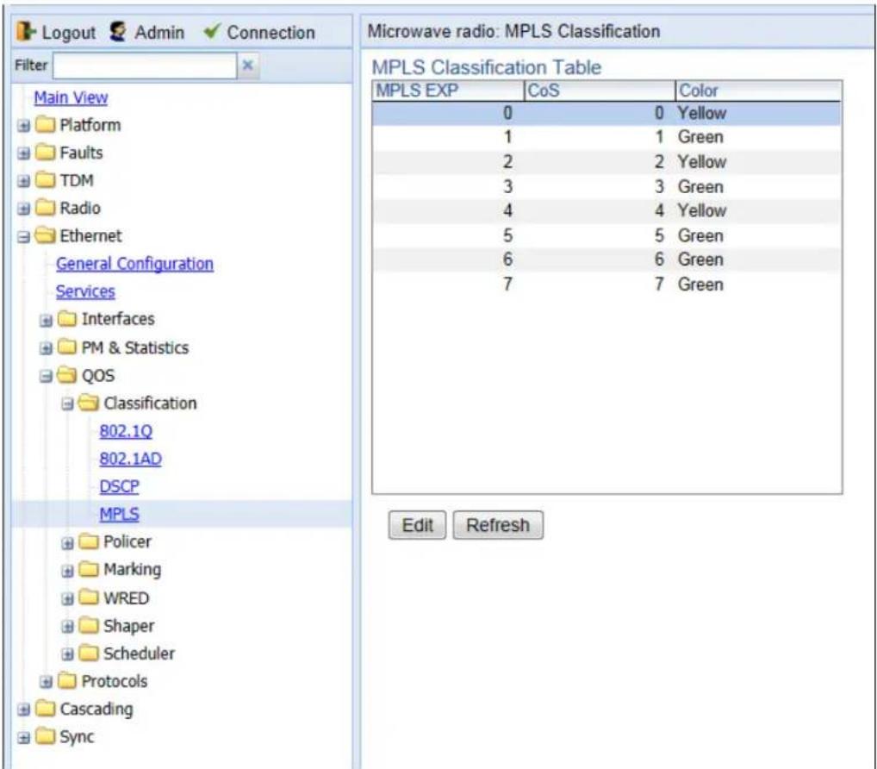
Task: Collapse the QOS tree node
Action: (x=46, y=376)
